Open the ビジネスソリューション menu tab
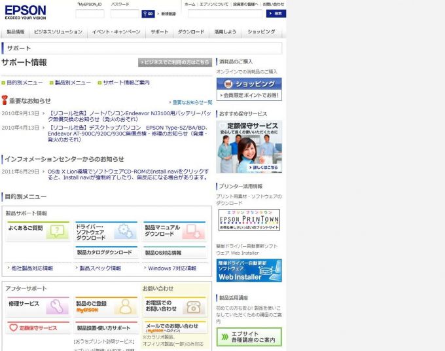 pyautogui.click(x=58, y=32)
